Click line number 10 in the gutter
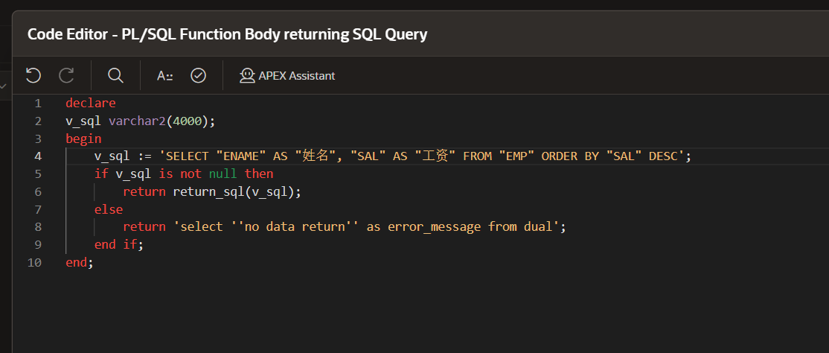This screenshot has width=829, height=353. 35,263
